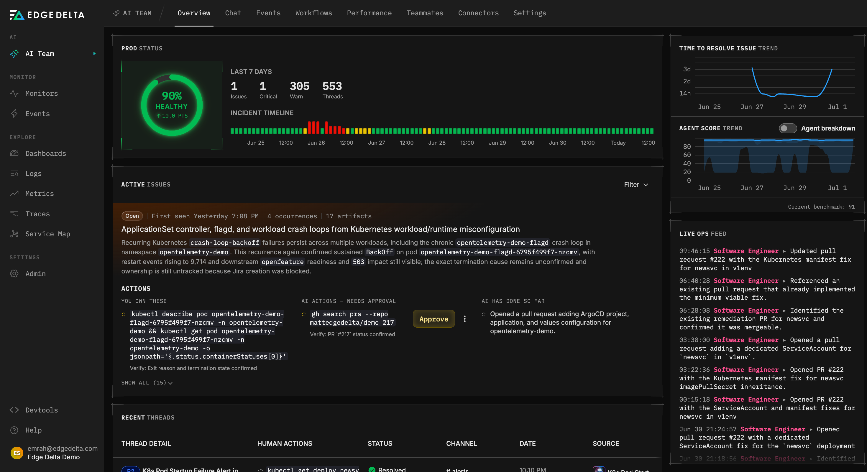Click the Current benchmark: 91 text

click(x=821, y=207)
